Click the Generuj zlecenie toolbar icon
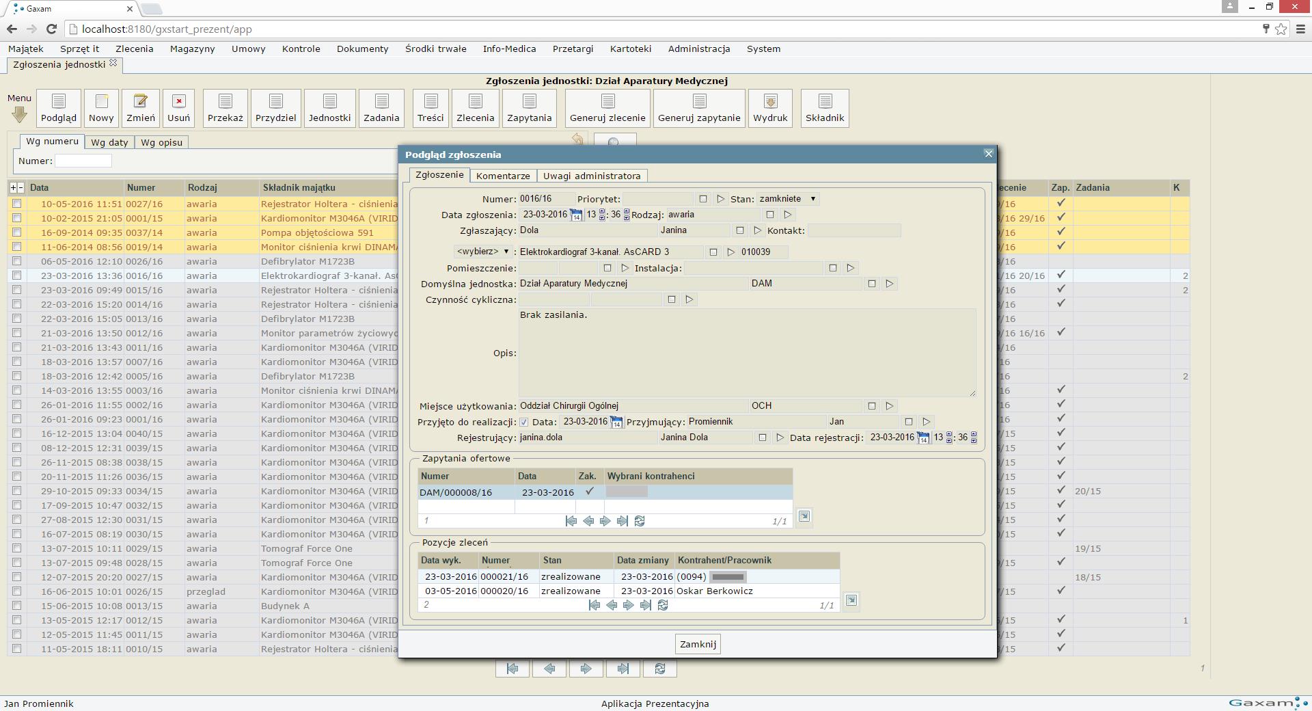The width and height of the screenshot is (1312, 711). (607, 103)
